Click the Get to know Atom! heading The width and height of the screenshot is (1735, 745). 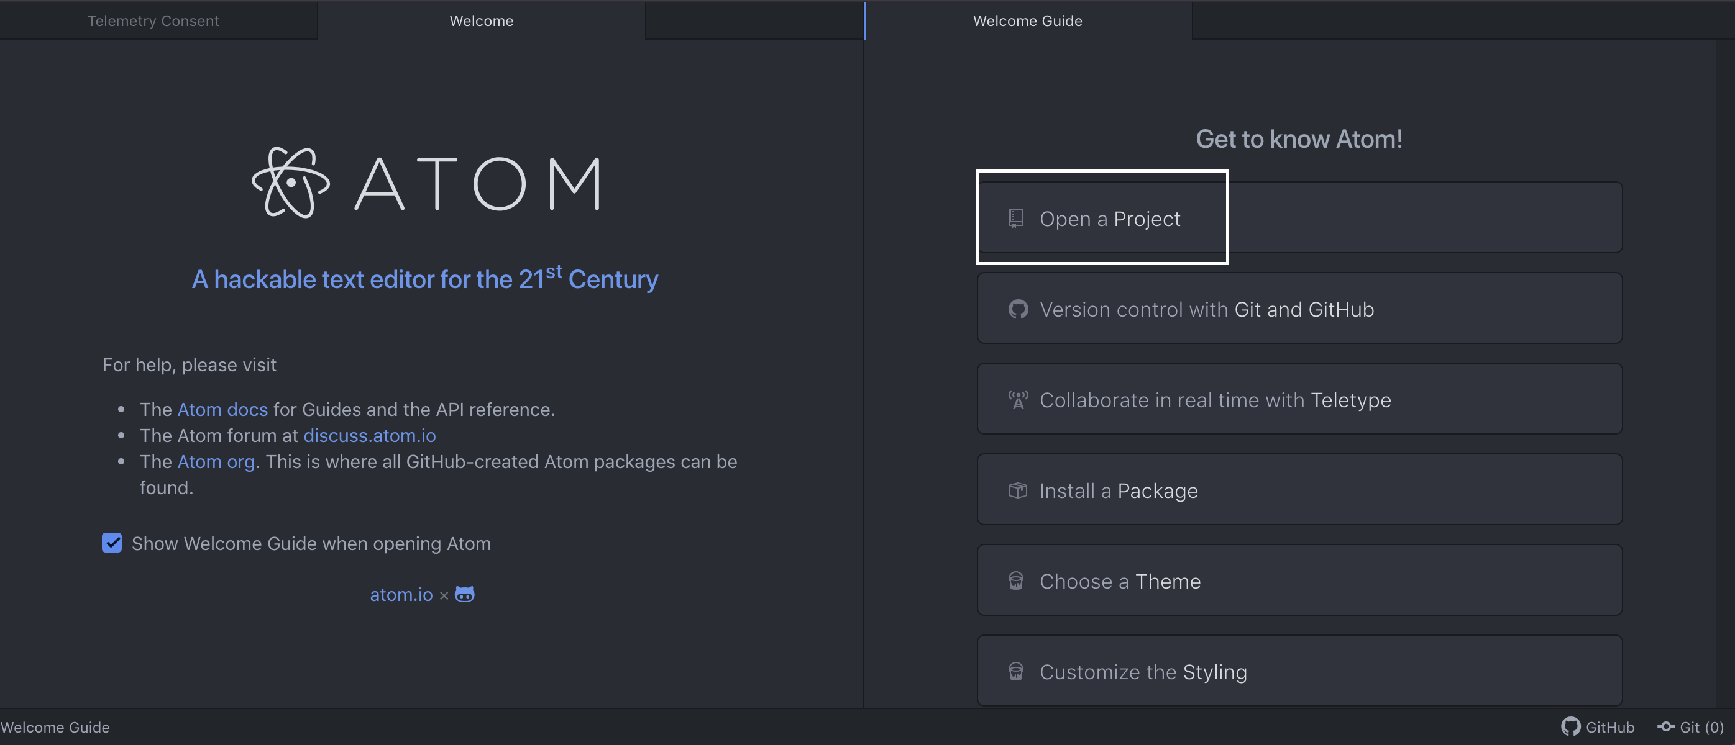tap(1299, 138)
